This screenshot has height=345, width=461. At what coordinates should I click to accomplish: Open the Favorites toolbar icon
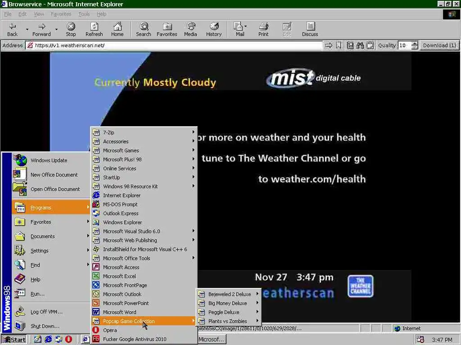pyautogui.click(x=167, y=29)
